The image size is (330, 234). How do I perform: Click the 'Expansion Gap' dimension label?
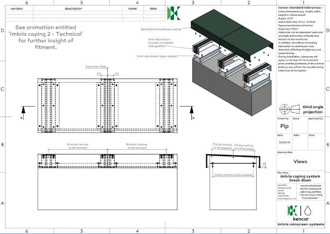(x=95, y=66)
